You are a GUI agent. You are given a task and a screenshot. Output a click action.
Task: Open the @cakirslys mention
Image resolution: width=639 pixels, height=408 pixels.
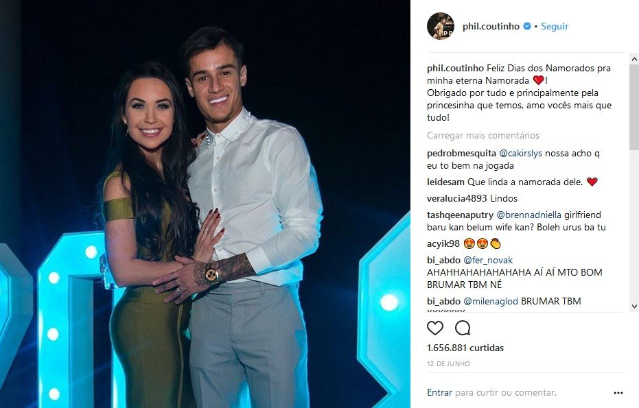coord(520,153)
